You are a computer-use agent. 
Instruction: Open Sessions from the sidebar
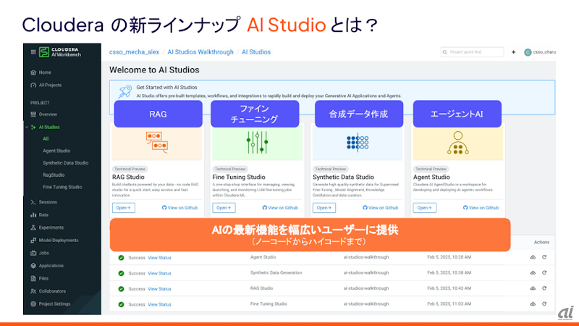click(x=48, y=202)
